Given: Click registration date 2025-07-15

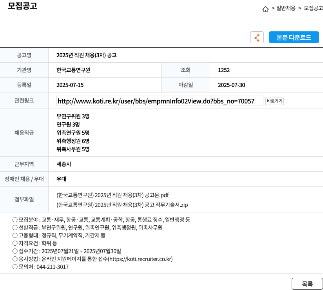Looking at the screenshot, I should pyautogui.click(x=70, y=85).
